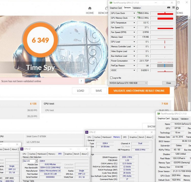This screenshot has width=191, height=182.
Task: Click the GPU name field GP106
Action: [x=178, y=128]
